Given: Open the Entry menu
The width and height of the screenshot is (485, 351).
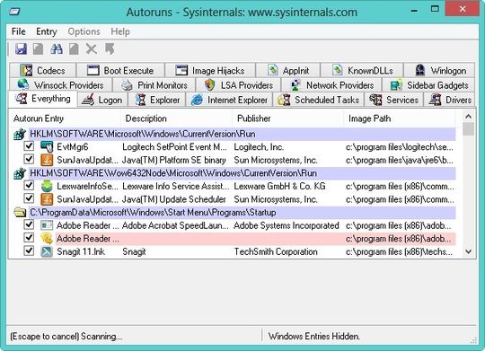Looking at the screenshot, I should point(47,31).
